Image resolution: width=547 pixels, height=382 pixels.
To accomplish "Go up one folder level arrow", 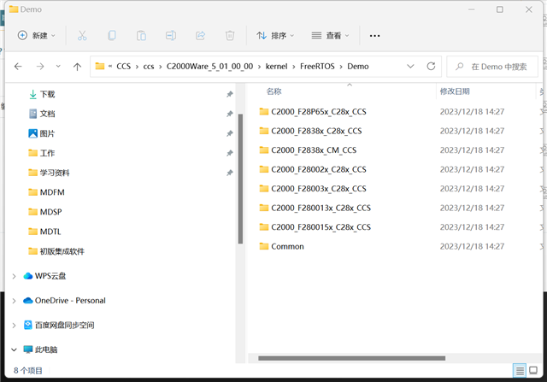I will [x=77, y=67].
